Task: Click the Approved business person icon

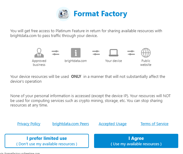Action: click(x=39, y=53)
